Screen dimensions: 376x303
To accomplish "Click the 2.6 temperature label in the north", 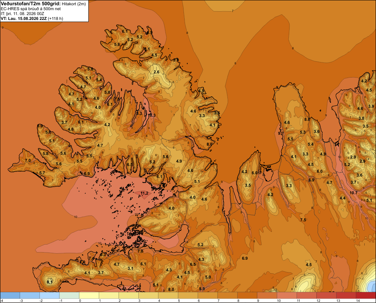I will click(x=156, y=72).
